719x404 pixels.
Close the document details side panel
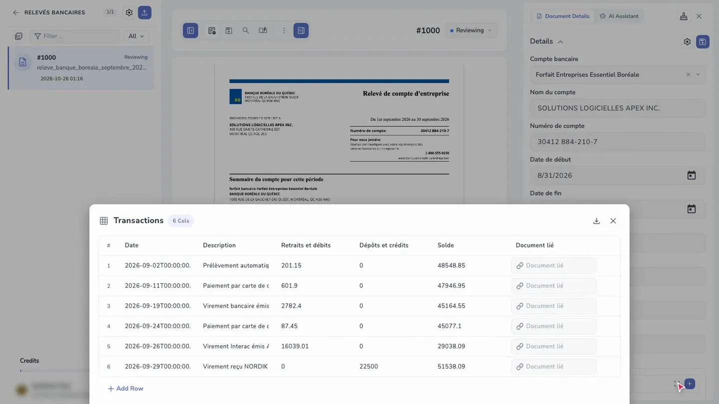(x=699, y=16)
